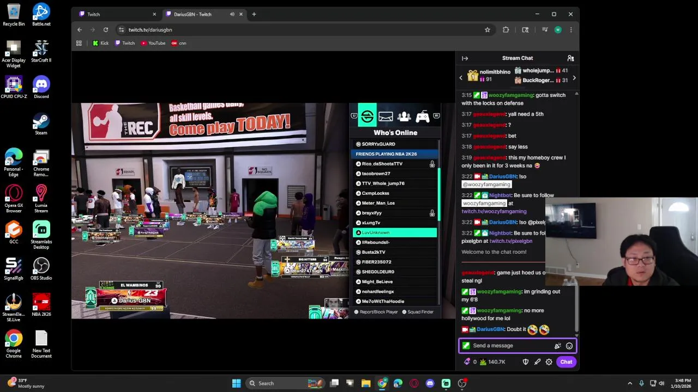Open the celebration party popper icon in chat box
This screenshot has height=392, width=698.
point(557,346)
